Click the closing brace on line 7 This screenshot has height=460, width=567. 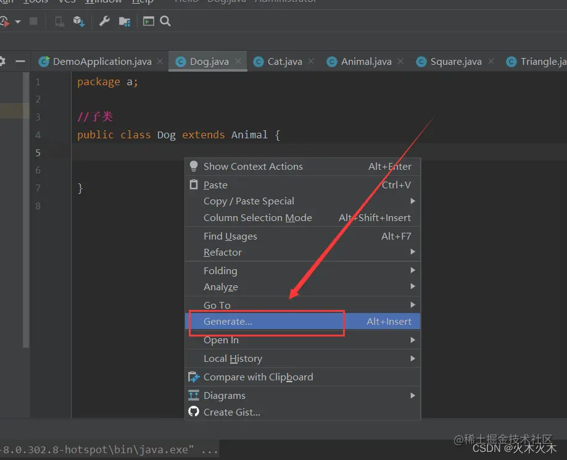[x=80, y=188]
